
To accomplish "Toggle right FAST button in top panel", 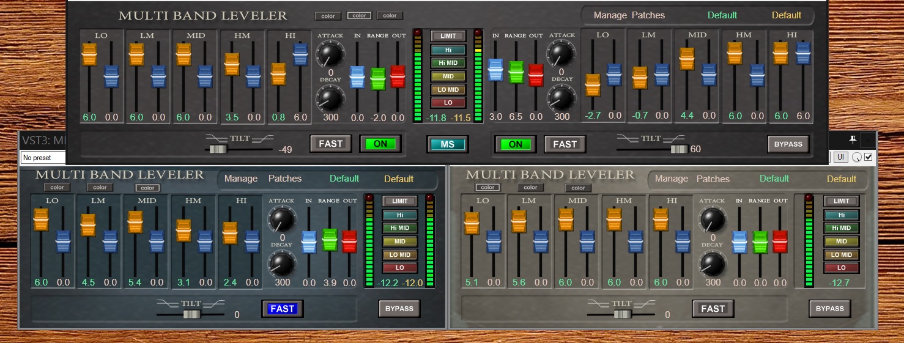I will 565,144.
